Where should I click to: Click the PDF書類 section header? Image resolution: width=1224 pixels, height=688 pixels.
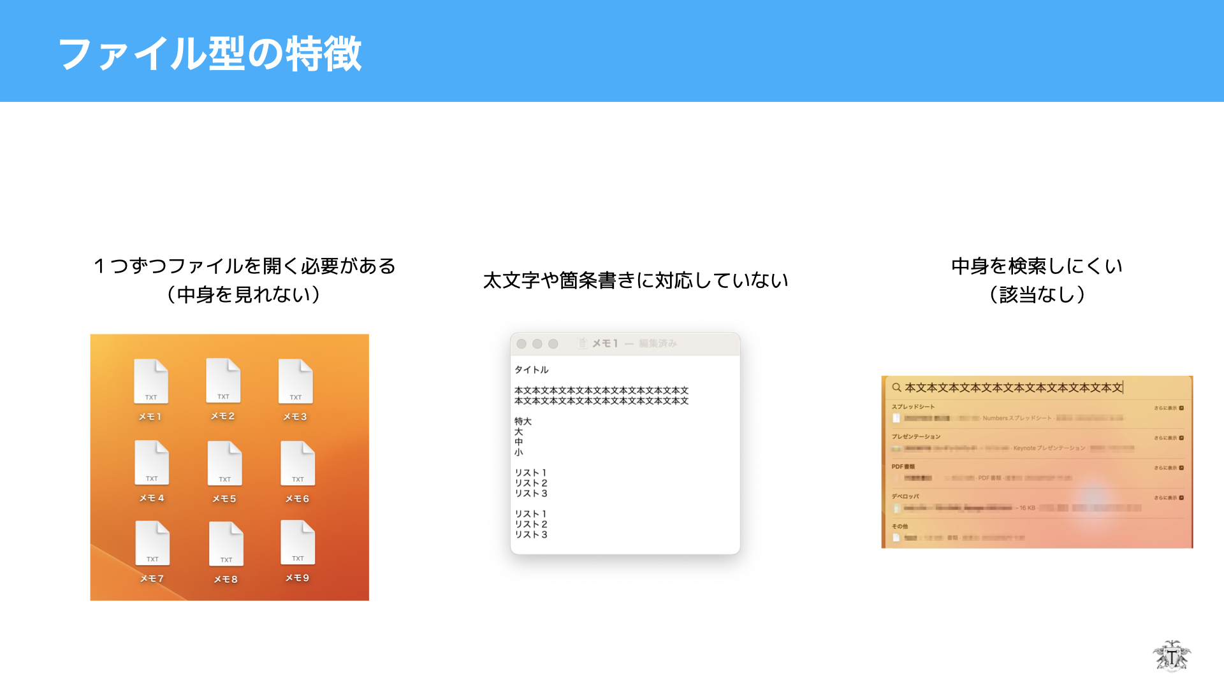pyautogui.click(x=903, y=467)
